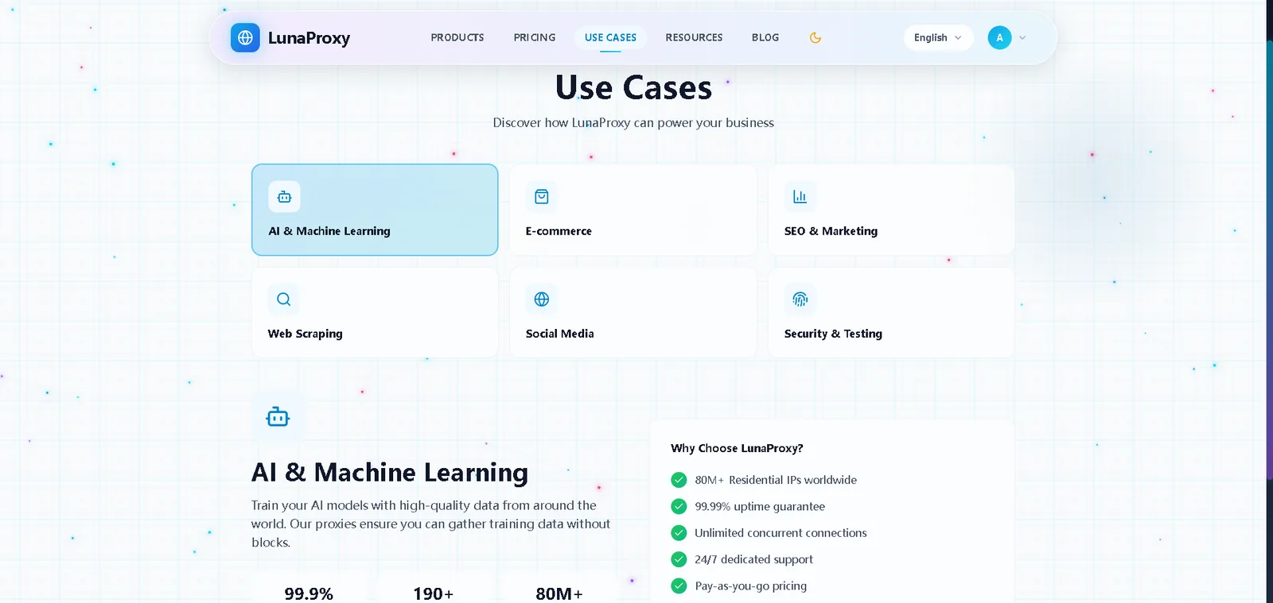The image size is (1273, 603).
Task: Click the bar chart icon in the SEO & Marketing card
Action: 800,196
